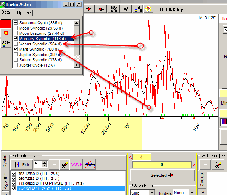Decrease the extract count spinner value

[45, 166]
